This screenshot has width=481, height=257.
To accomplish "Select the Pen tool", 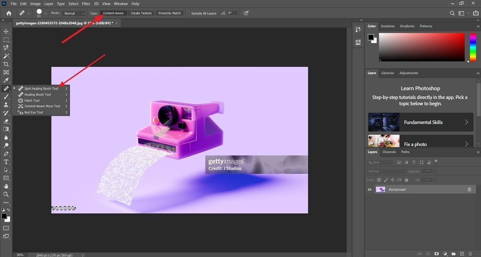I will [x=6, y=154].
